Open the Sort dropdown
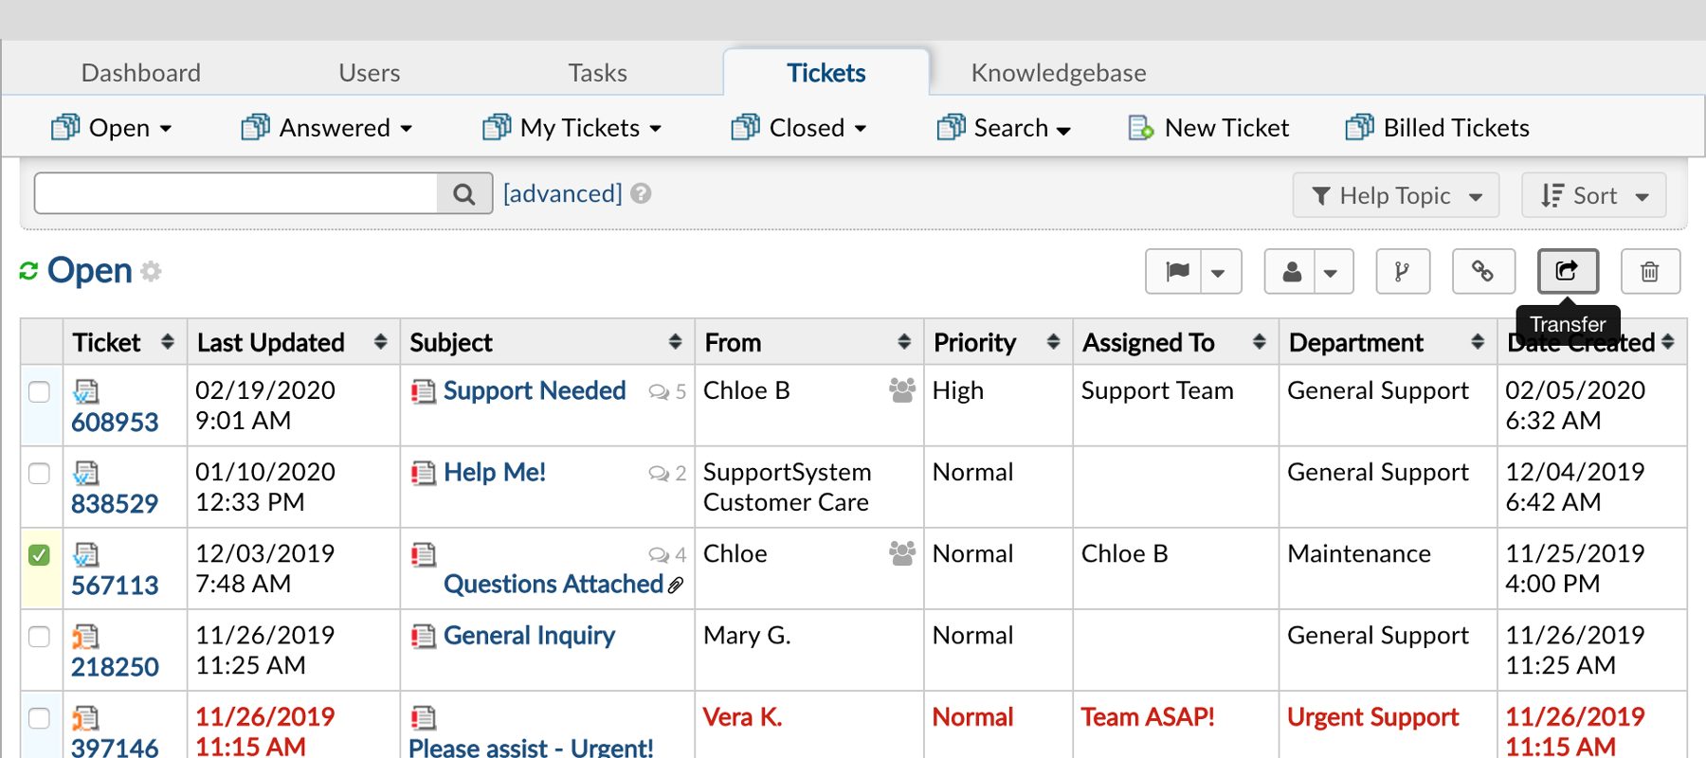Viewport: 1706px width, 758px height. point(1594,195)
